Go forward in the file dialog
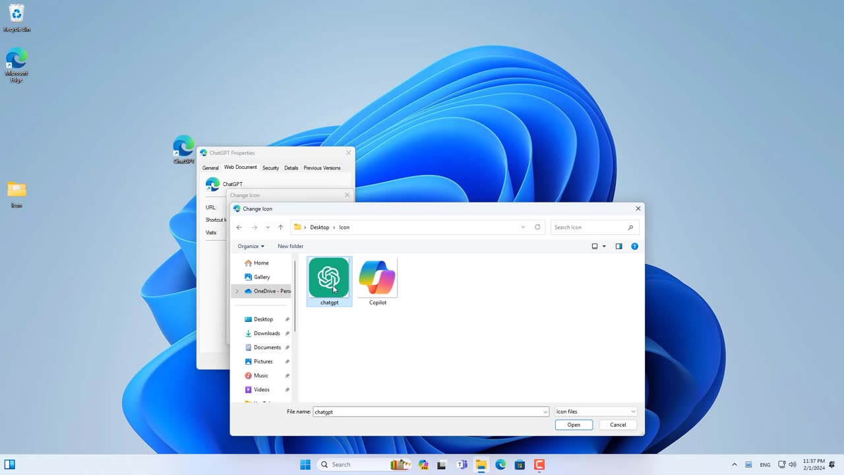This screenshot has width=844, height=475. (x=255, y=227)
